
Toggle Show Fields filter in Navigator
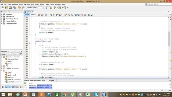click(6, 87)
